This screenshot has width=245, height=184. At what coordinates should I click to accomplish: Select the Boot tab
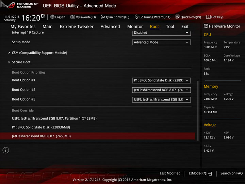pyautogui.click(x=154, y=27)
